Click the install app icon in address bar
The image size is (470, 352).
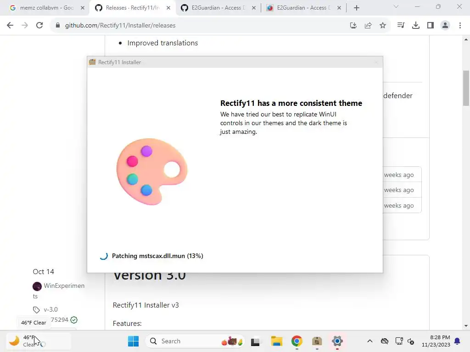(x=353, y=26)
